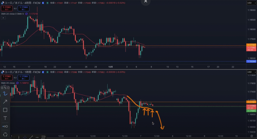257x139 pixels.
Task: Toggle the green market status dot in top chart
Action: [47, 3]
